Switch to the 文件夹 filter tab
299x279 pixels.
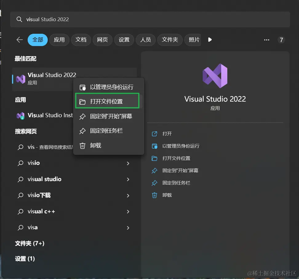(x=170, y=40)
